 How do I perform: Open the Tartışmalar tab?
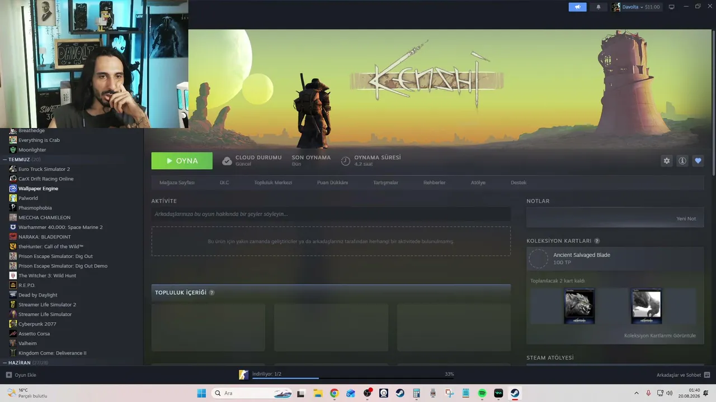385,183
